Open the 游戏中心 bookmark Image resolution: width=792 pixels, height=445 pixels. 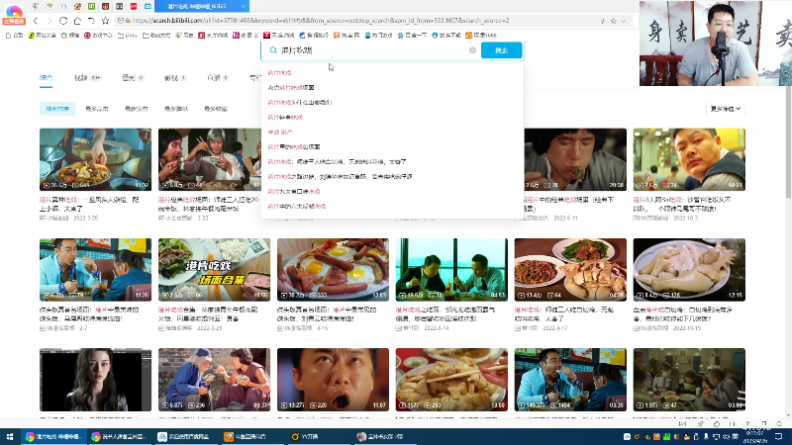pos(98,36)
